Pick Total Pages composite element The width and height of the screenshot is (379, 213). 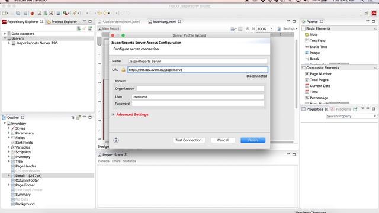tap(319, 80)
